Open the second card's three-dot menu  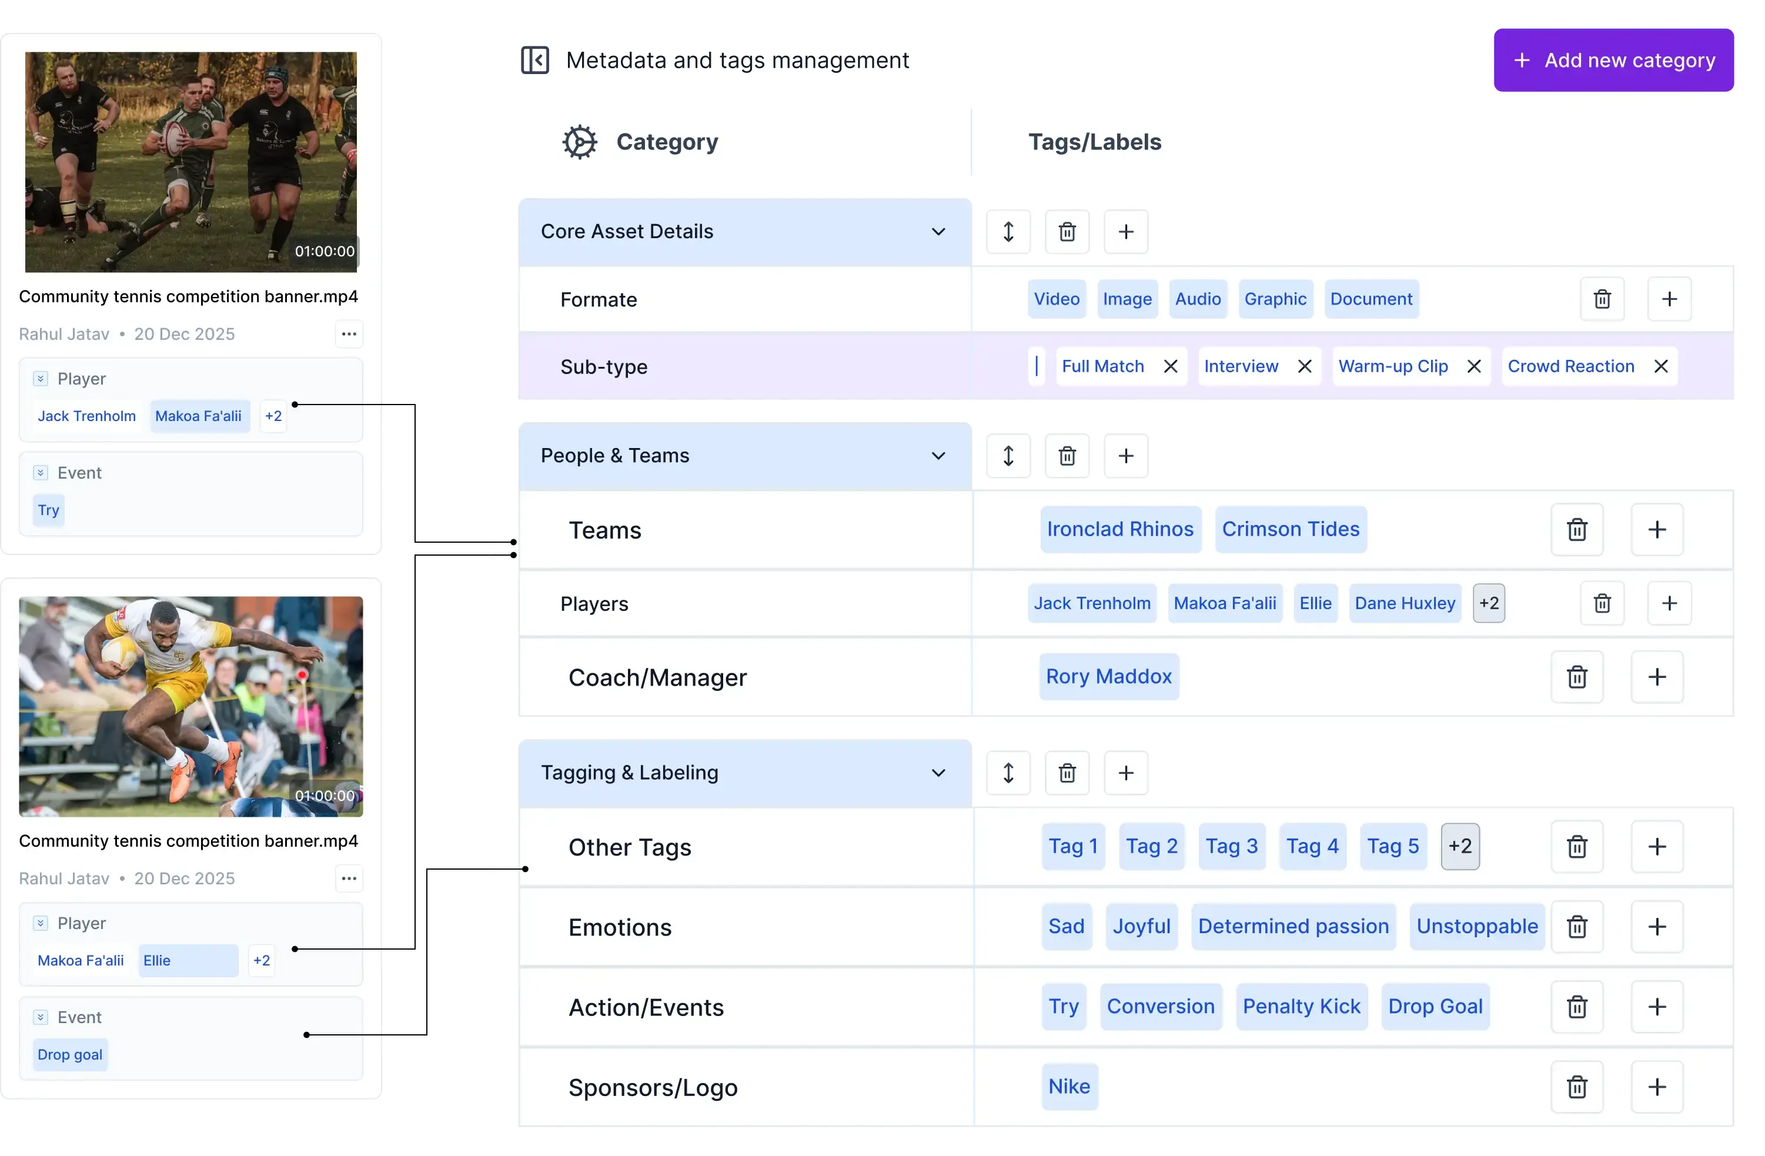click(349, 878)
